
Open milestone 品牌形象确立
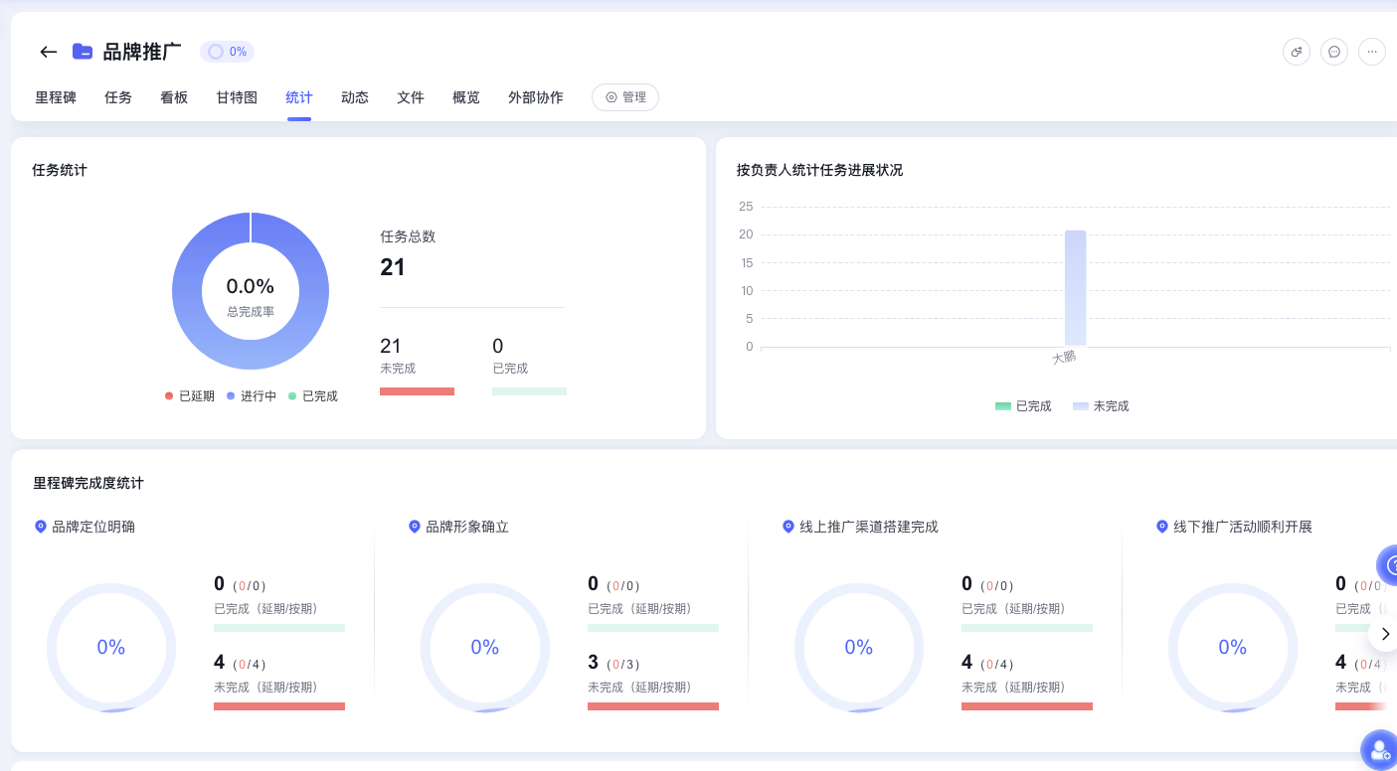click(x=467, y=527)
